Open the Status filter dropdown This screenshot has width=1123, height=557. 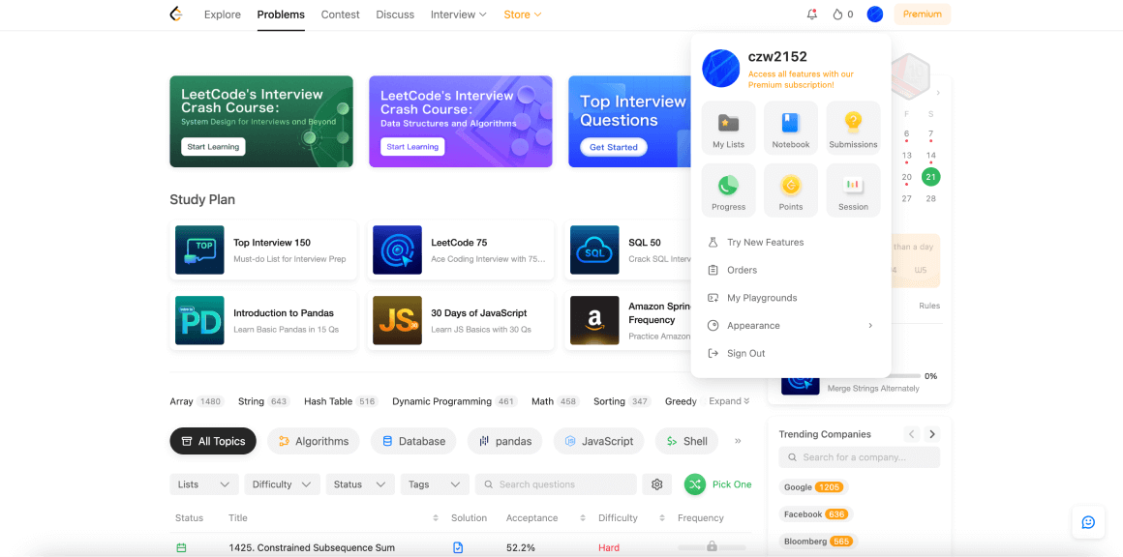point(359,484)
